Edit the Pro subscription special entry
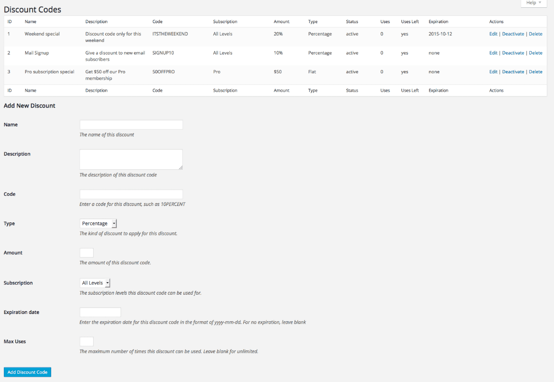Image resolution: width=554 pixels, height=382 pixels. point(493,71)
